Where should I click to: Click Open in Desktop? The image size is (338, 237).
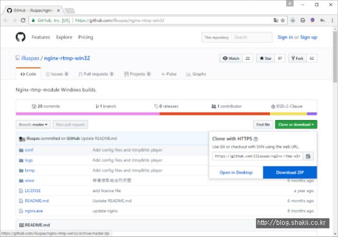236,172
